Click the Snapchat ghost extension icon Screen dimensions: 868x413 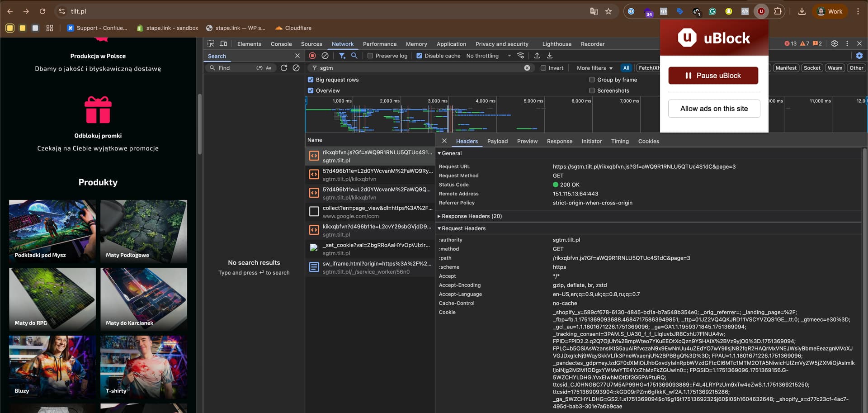[x=729, y=11]
